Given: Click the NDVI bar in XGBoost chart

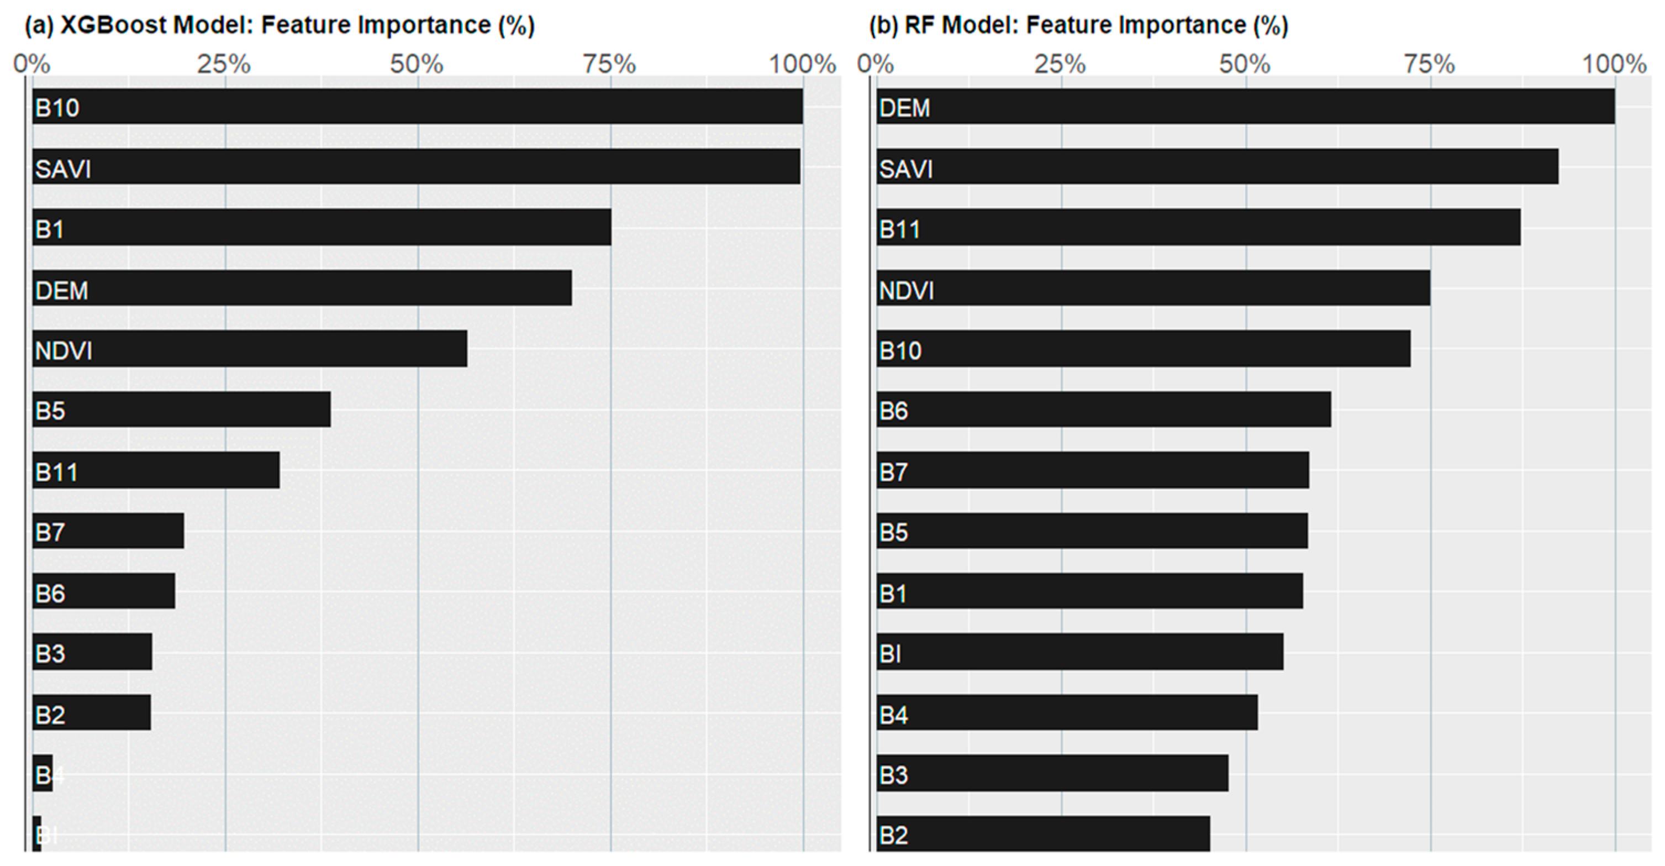Looking at the screenshot, I should tap(250, 349).
